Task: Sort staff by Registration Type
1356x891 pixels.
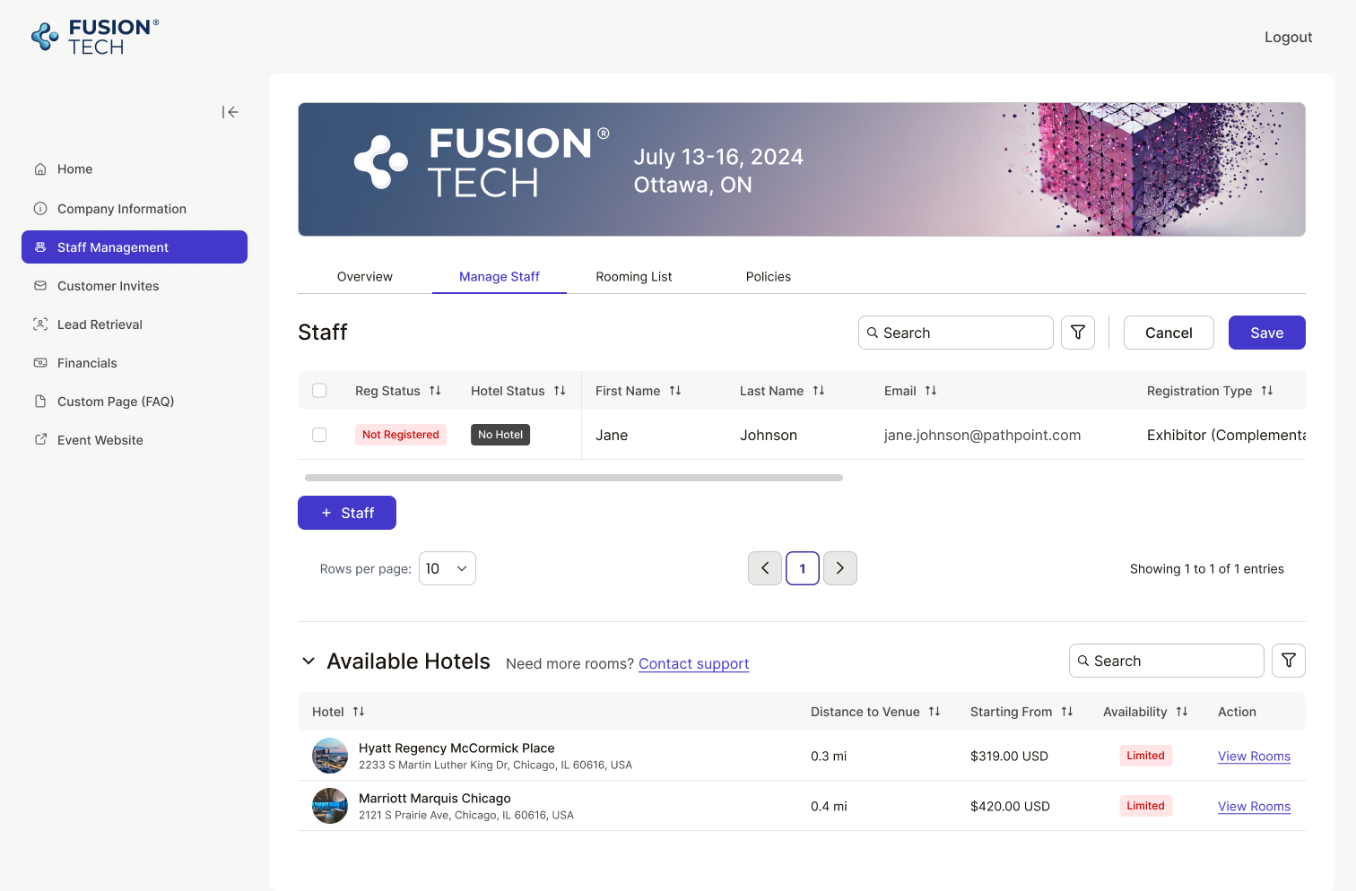Action: pos(1267,391)
